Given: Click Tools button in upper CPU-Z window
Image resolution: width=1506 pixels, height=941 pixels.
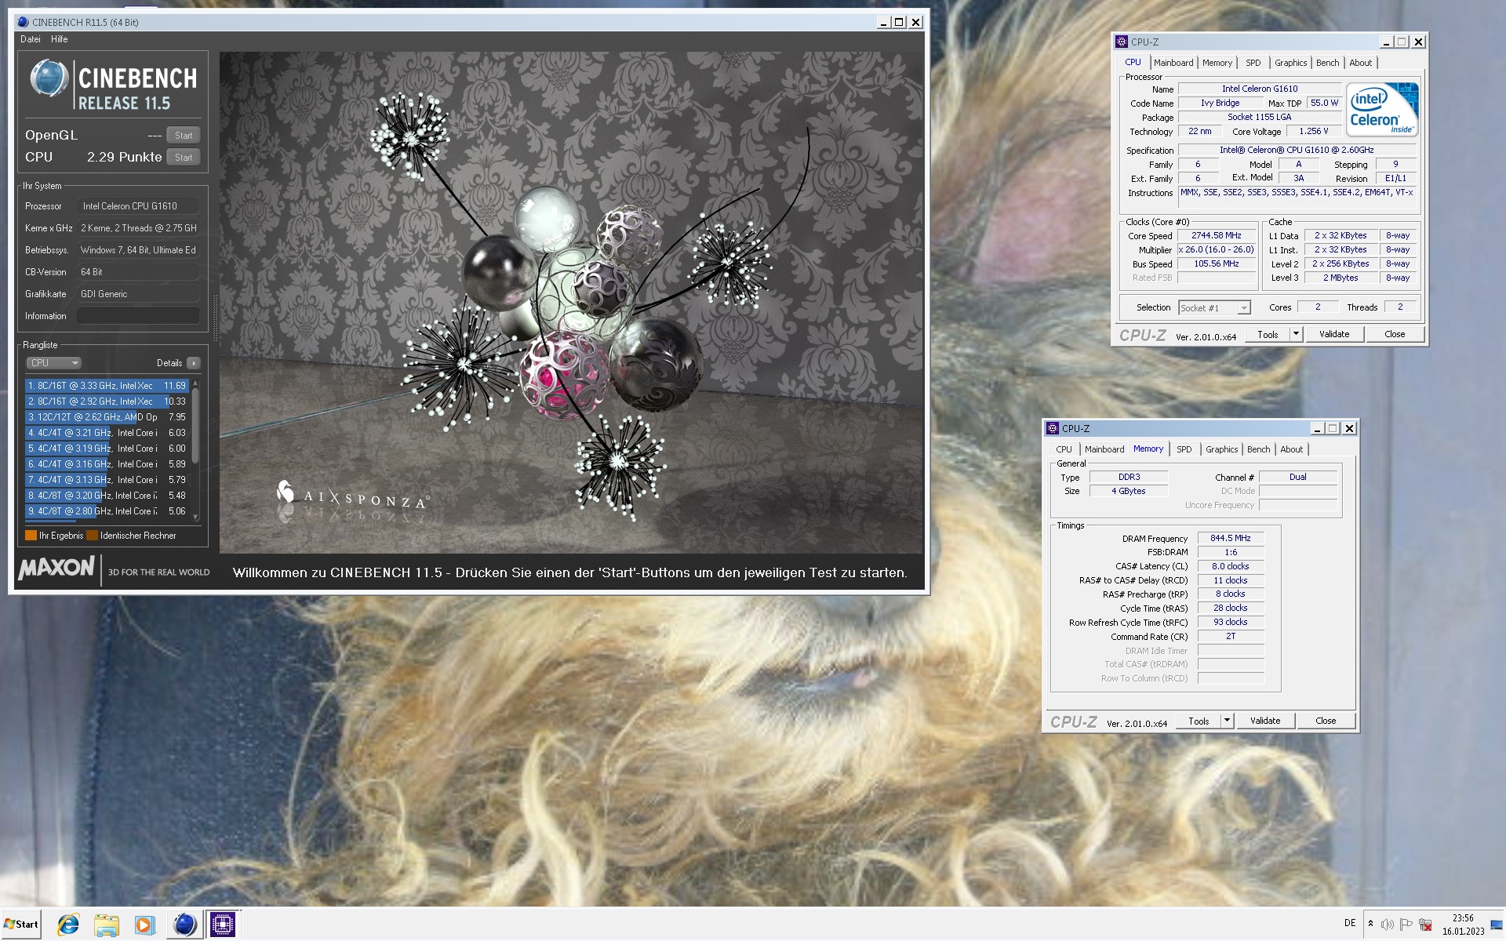Looking at the screenshot, I should click(1268, 335).
